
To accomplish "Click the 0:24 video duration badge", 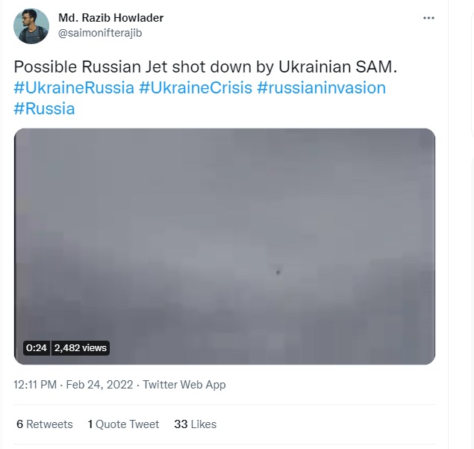I will point(36,347).
